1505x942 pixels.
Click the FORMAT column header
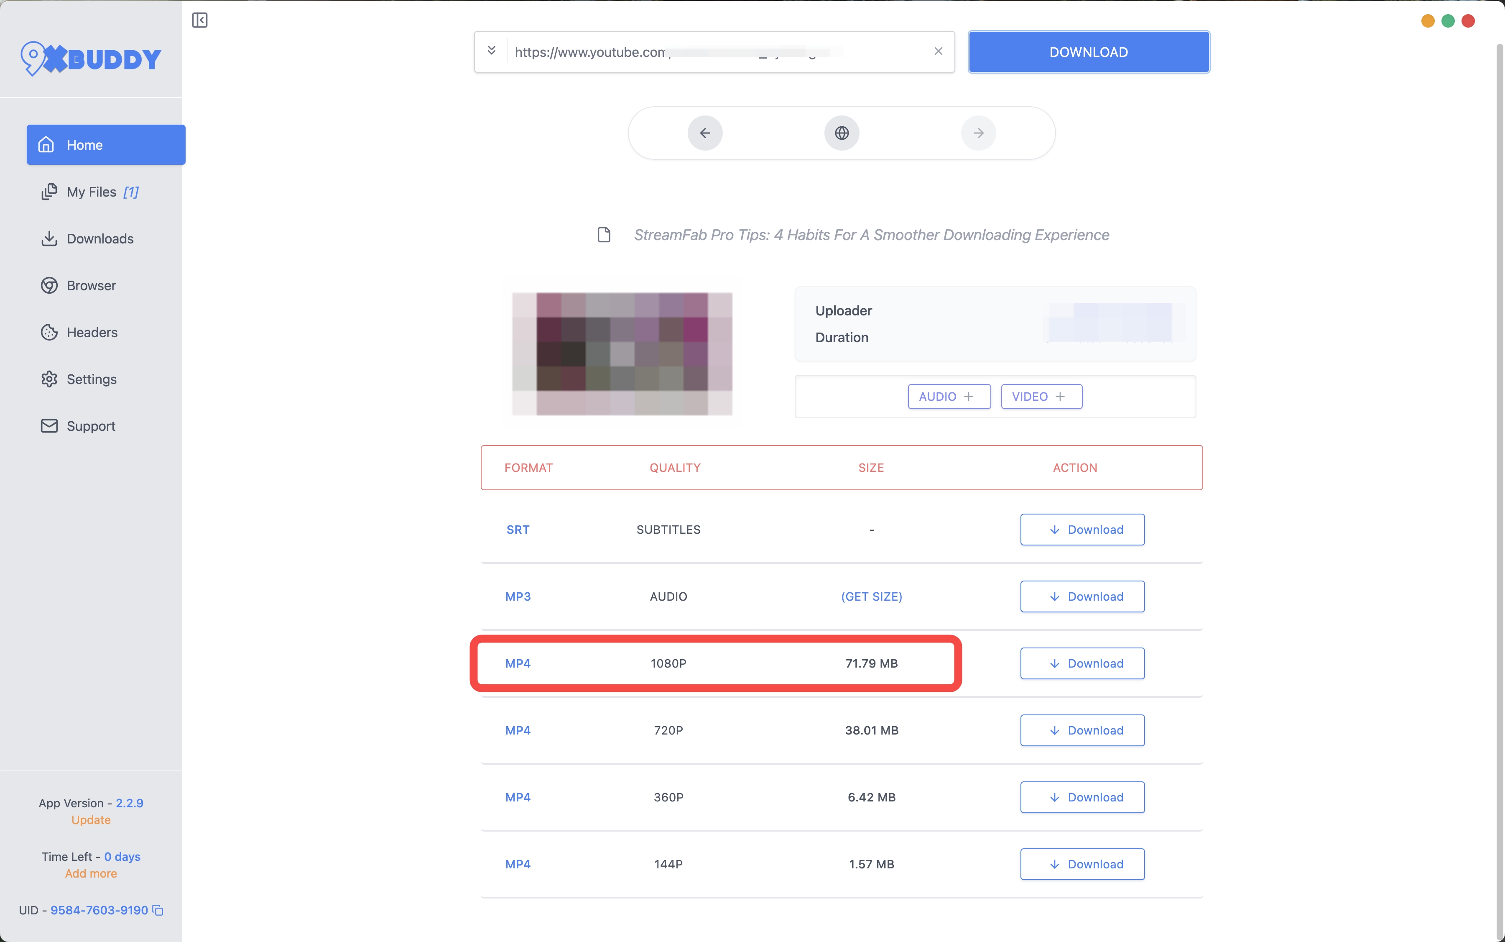[528, 468]
